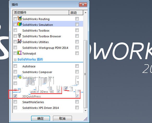Click the Toolbox Browser bolt icon
The width and height of the screenshot is (152, 123).
(19, 36)
